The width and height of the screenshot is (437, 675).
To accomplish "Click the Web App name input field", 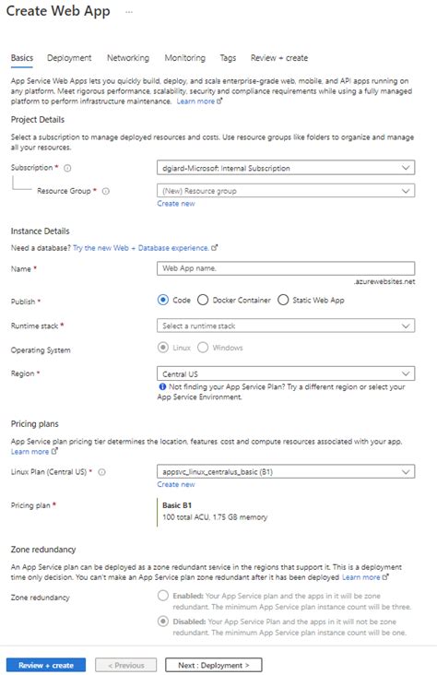I will point(286,268).
